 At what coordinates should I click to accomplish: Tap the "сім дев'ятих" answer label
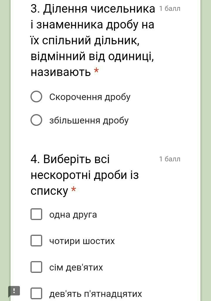[76, 268]
